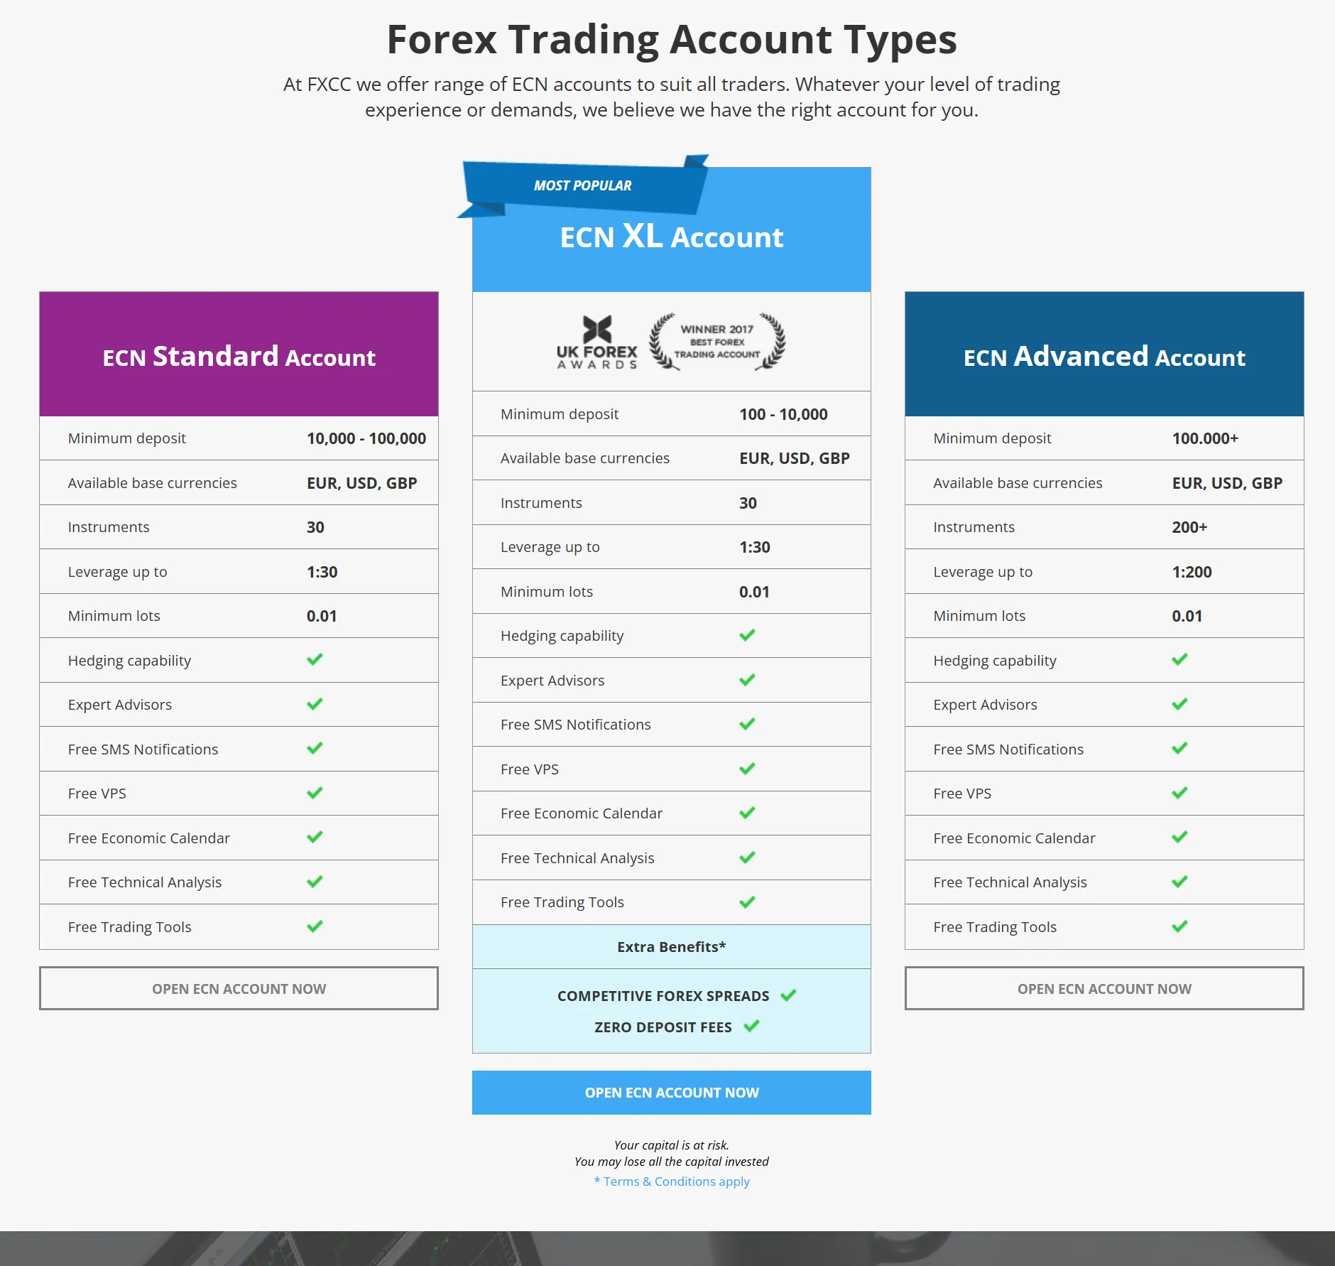Click the Extra Benefits* label

click(672, 947)
